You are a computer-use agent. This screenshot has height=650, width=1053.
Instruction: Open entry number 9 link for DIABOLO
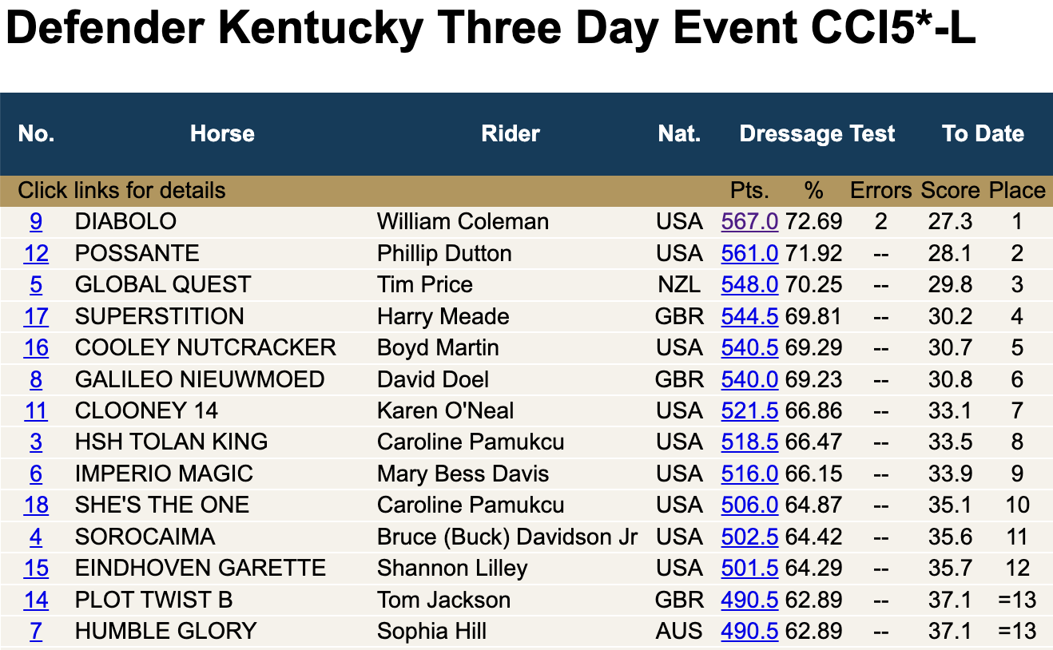click(36, 221)
